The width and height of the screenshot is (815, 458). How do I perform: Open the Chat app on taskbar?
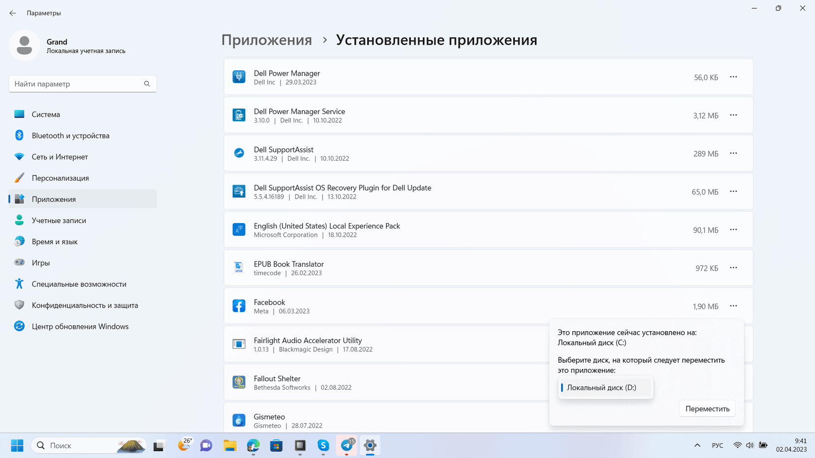(x=206, y=445)
